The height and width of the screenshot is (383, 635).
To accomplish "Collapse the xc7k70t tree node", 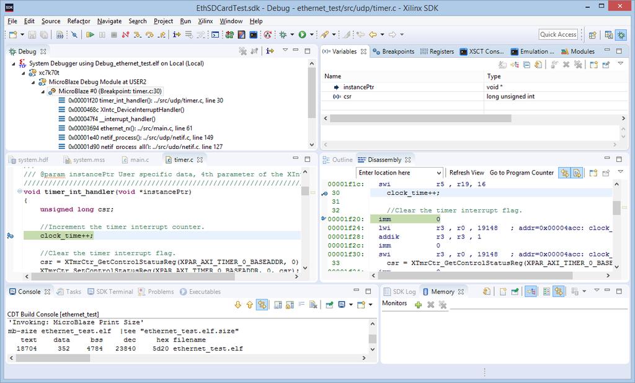I will tap(24, 73).
